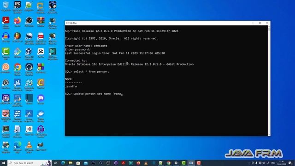Open the Oracle VM VirtualBox desktop icon
This screenshot has width=295, height=166.
coord(29,53)
